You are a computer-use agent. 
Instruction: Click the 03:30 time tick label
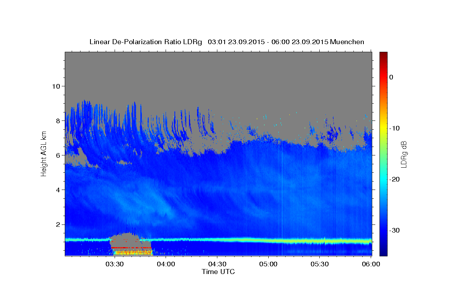click(115, 264)
